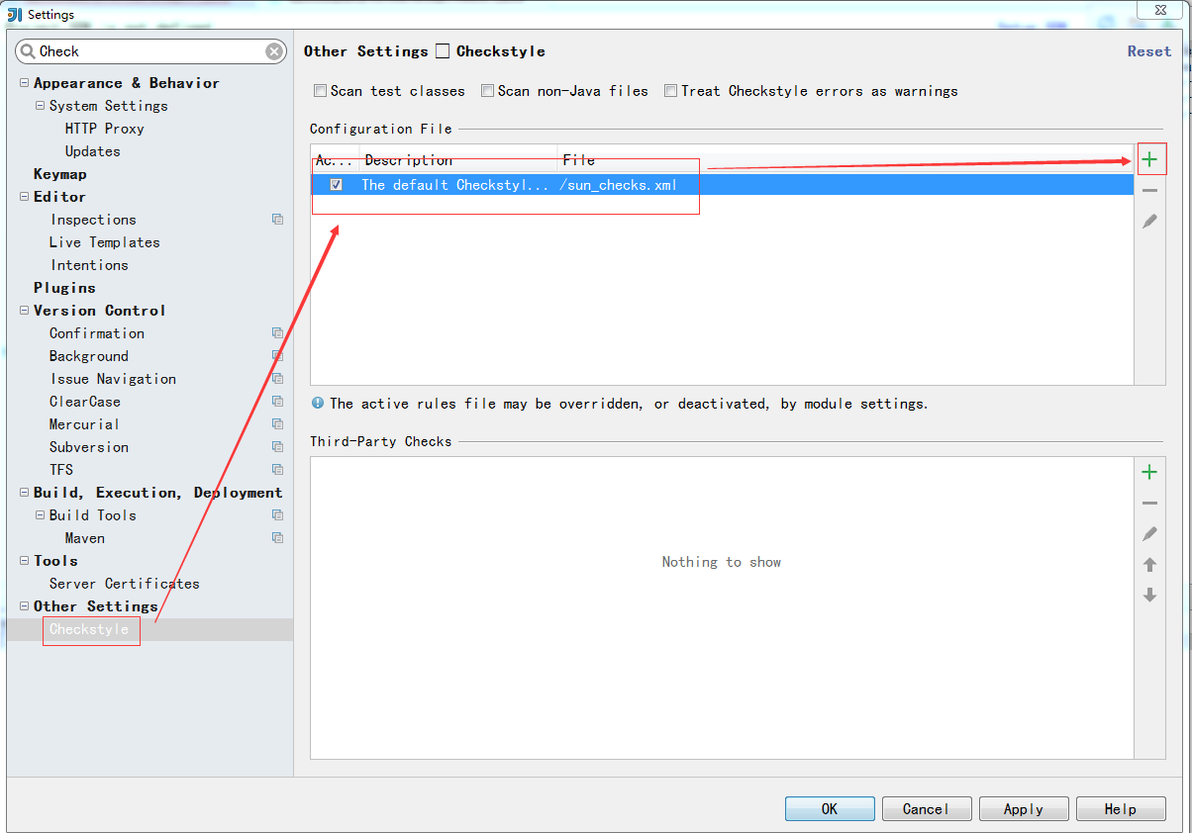
Task: Click the project-level icon beside Mercurial
Action: [x=277, y=424]
